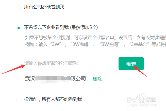This screenshot has height=111, width=166.
Task: Click the blocked company entry starting with 武汉
Action: 55,79
